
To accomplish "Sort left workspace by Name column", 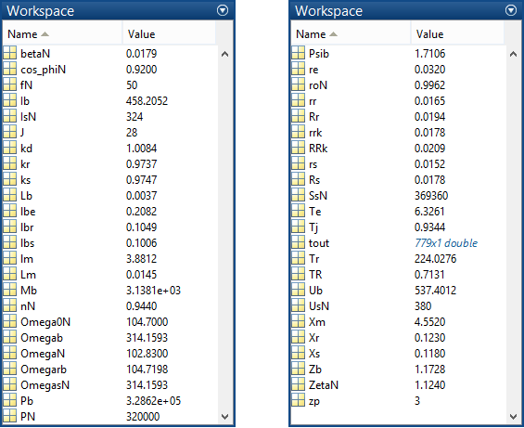I will pyautogui.click(x=62, y=33).
